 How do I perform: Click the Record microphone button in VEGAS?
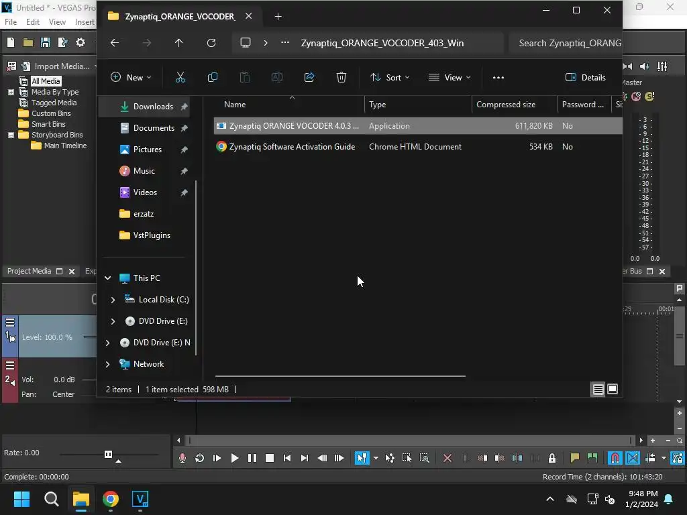click(x=182, y=458)
